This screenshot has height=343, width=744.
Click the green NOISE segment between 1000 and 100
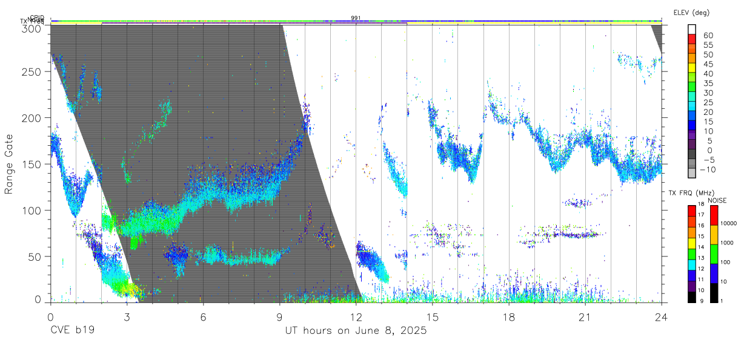(714, 253)
